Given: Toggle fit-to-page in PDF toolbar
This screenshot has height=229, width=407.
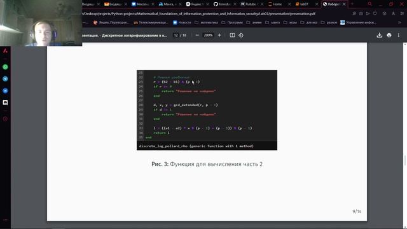Looking at the screenshot, I should 232,35.
